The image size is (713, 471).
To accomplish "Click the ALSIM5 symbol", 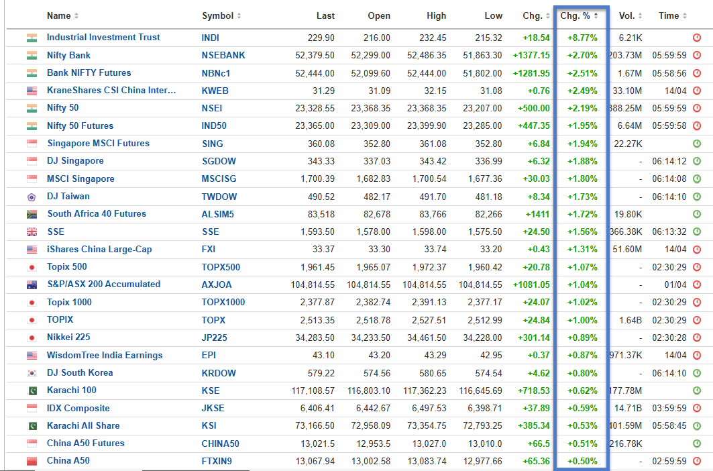I will (218, 214).
